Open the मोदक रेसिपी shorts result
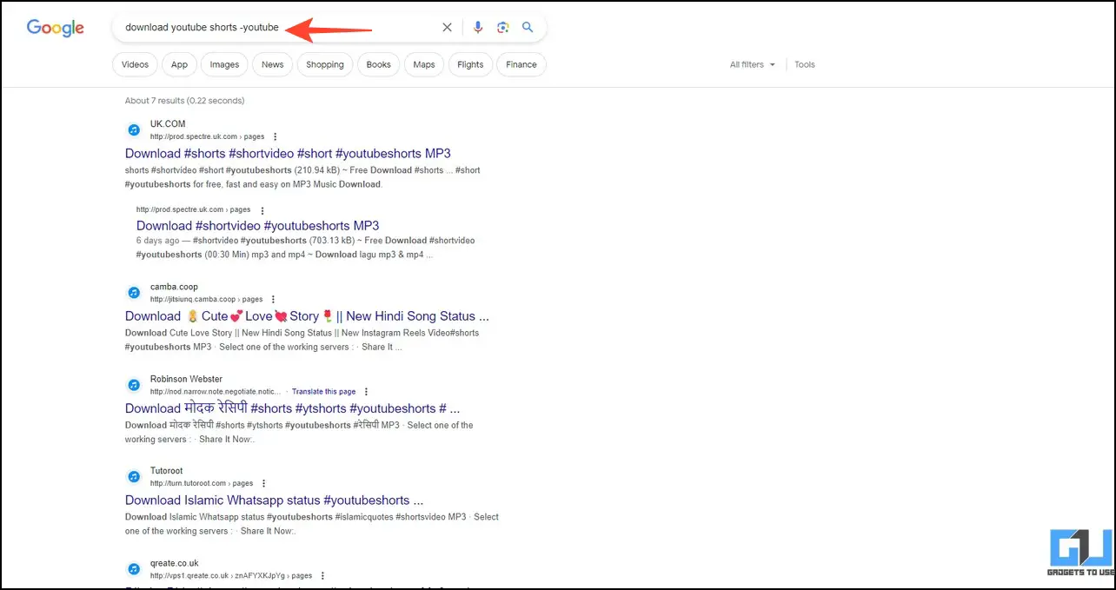1116x590 pixels. (292, 408)
